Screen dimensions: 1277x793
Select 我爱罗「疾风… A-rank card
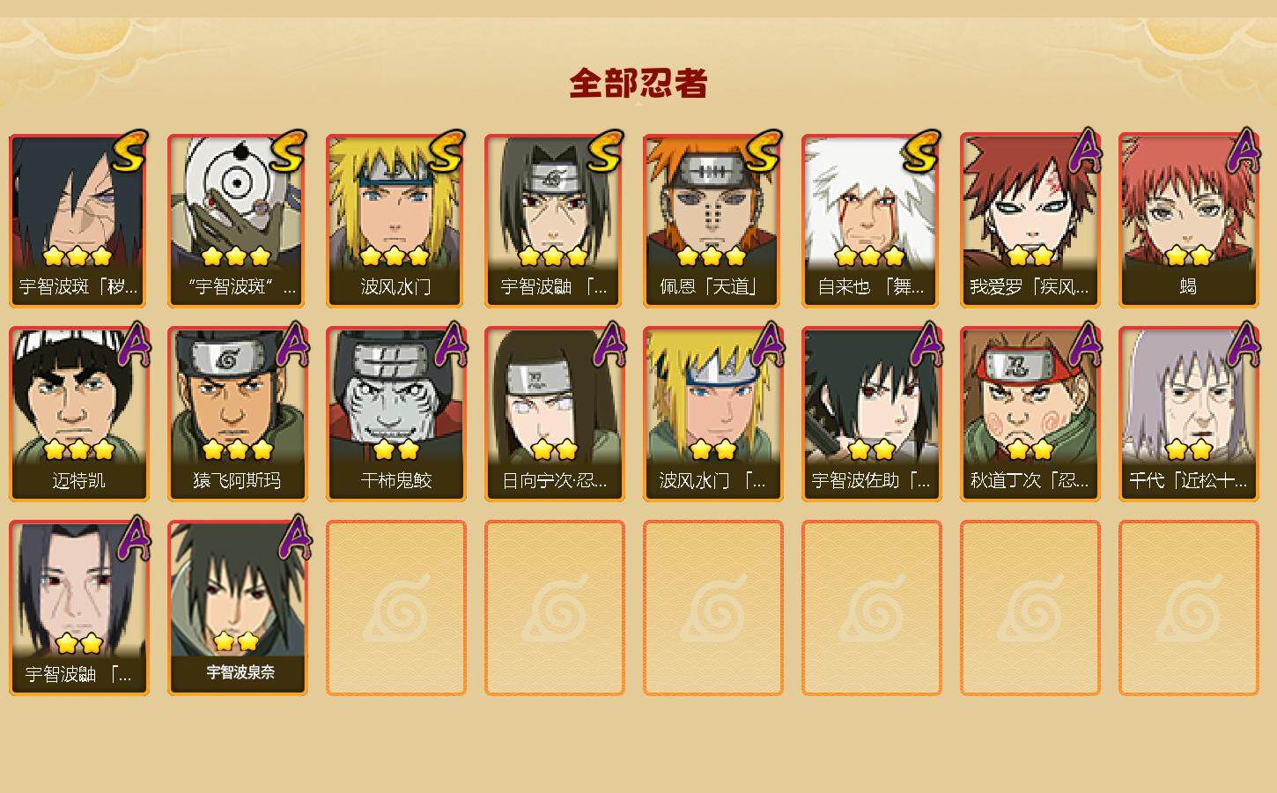tap(1030, 220)
